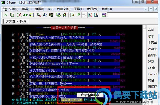Click the 主选单 side panel button

click(x=152, y=43)
